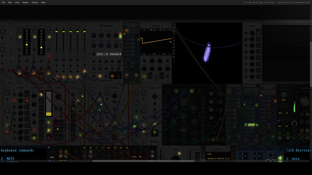
Task: Open the ASIO driver selector on AUDIO 8
Action: tap(218, 154)
